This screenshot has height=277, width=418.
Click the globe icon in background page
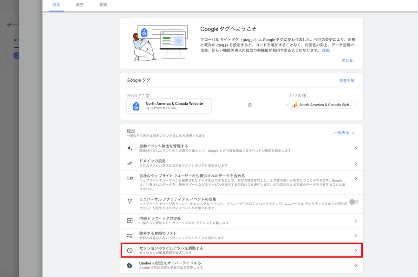(16, 56)
